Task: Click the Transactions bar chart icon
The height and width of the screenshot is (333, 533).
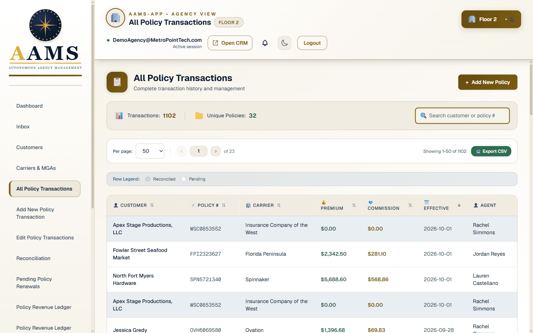Action: point(119,115)
